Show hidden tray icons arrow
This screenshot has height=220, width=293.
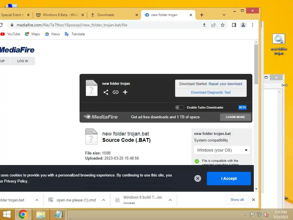click(245, 215)
